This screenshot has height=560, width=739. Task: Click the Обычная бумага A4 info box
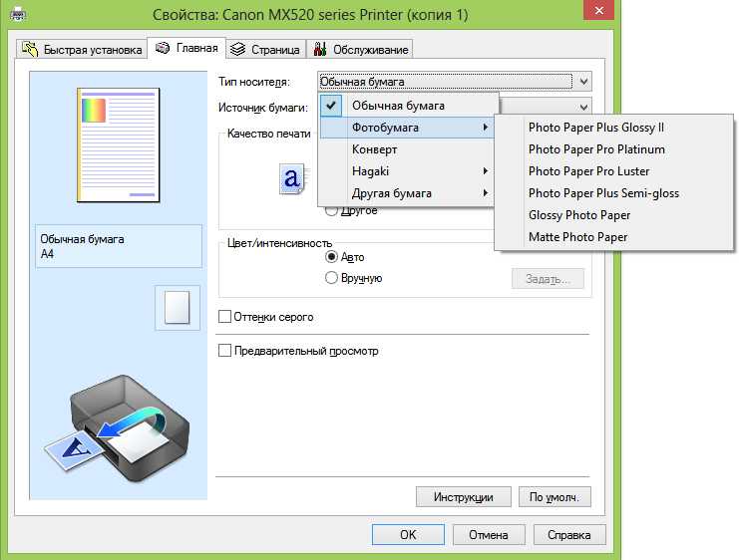pyautogui.click(x=119, y=246)
